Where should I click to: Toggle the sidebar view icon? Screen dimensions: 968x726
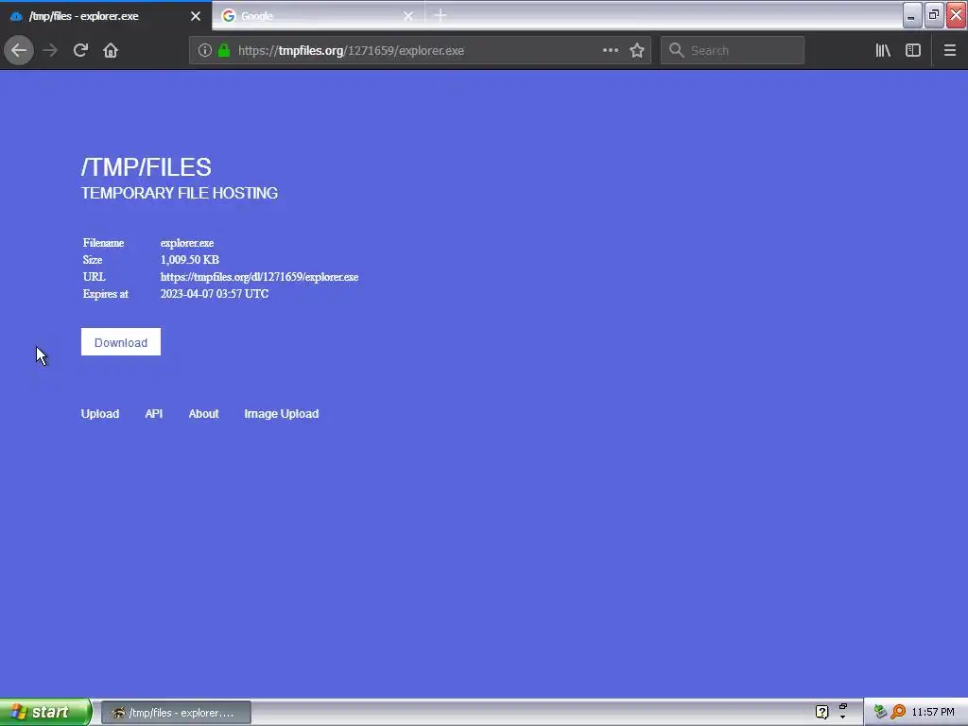pyautogui.click(x=913, y=50)
